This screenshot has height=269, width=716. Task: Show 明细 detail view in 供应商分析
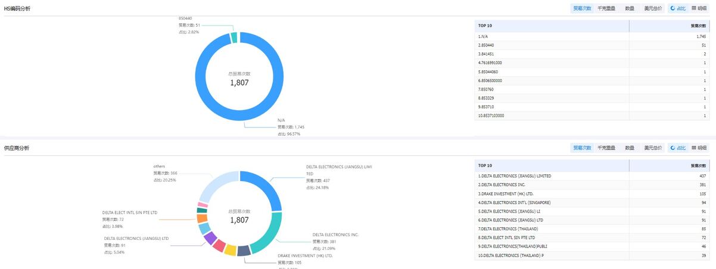point(699,148)
